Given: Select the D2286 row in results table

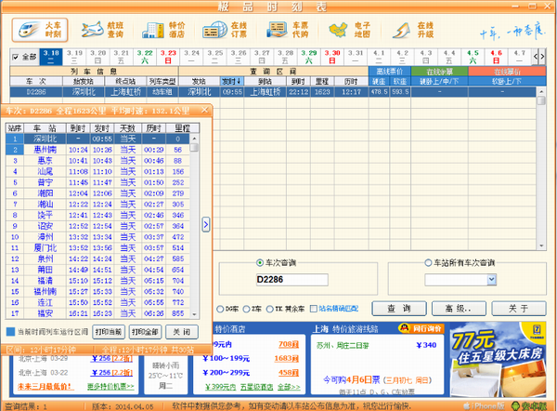Looking at the screenshot, I should pyautogui.click(x=273, y=92).
